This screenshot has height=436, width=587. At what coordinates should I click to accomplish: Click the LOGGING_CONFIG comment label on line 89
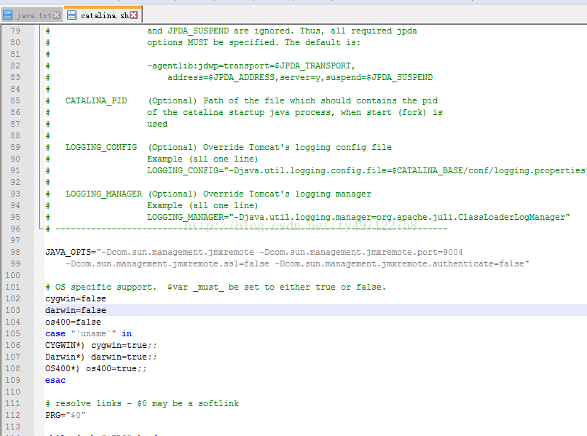point(101,148)
